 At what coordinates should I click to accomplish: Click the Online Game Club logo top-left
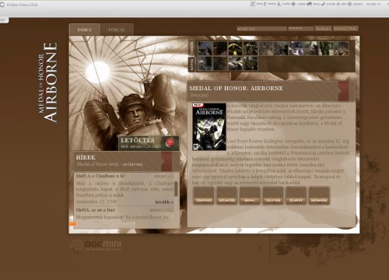click(19, 5)
